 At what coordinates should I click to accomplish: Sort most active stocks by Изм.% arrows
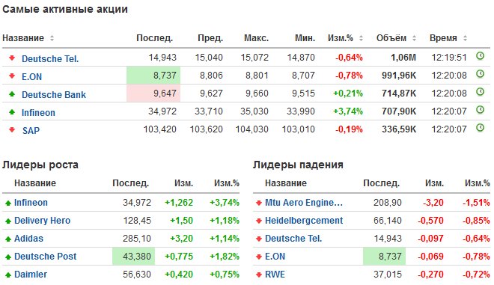coord(361,38)
